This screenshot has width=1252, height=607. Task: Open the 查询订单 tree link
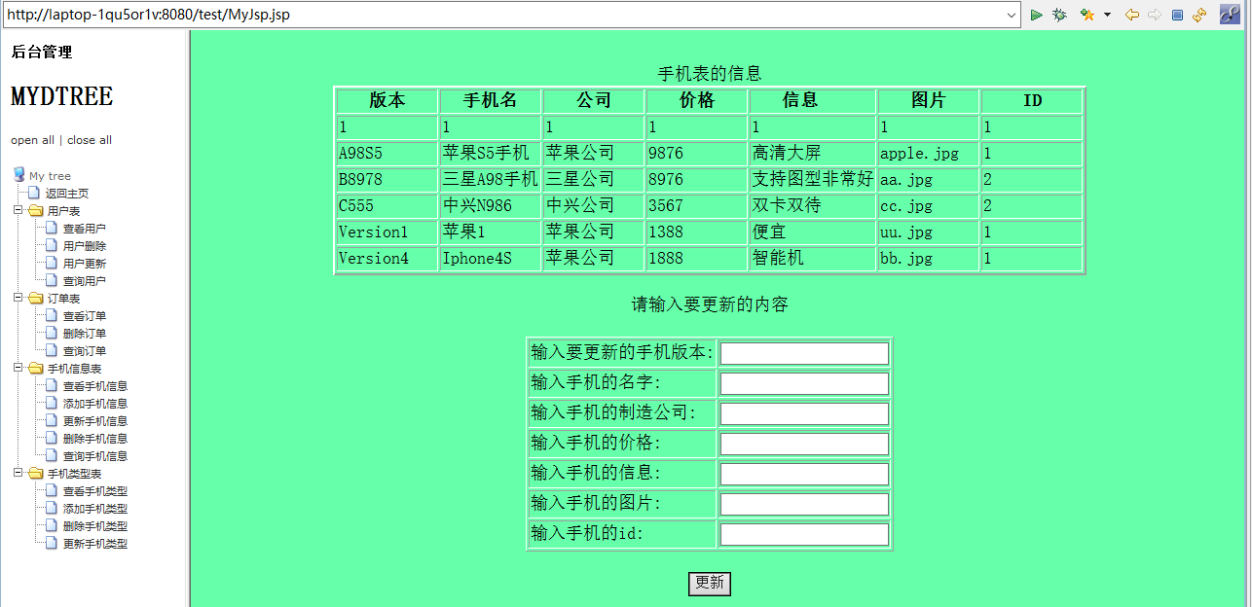click(x=85, y=351)
